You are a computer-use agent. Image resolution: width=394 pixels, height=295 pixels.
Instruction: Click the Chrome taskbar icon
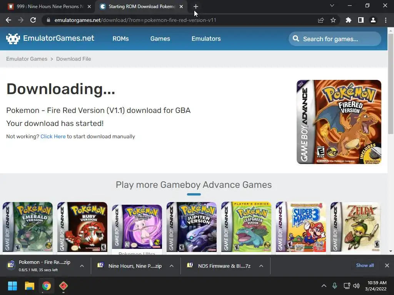click(x=46, y=286)
